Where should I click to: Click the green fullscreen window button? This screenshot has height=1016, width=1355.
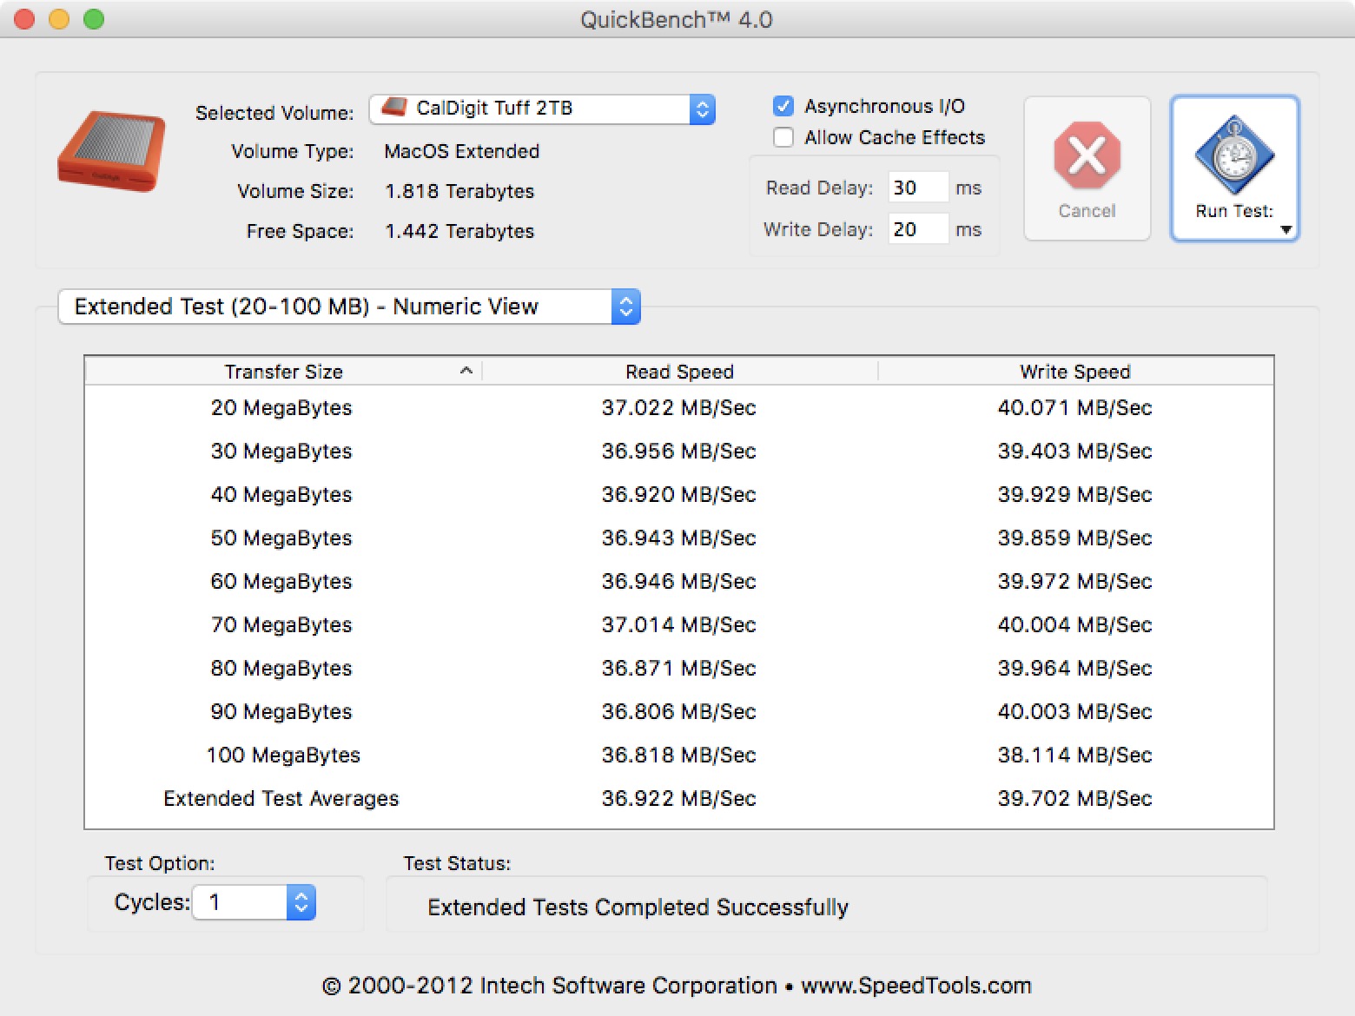click(x=94, y=19)
